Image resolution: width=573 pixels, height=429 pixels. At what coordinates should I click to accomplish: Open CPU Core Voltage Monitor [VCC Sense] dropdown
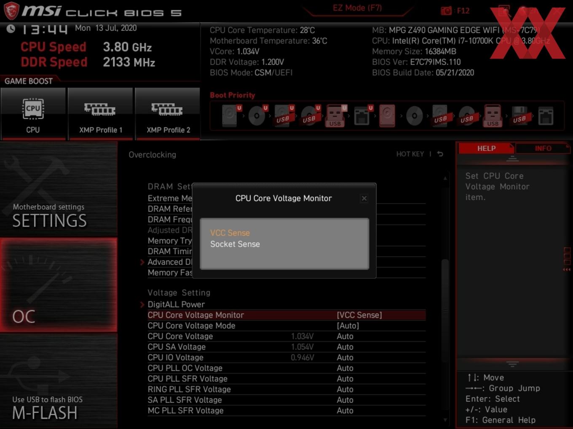(286, 315)
